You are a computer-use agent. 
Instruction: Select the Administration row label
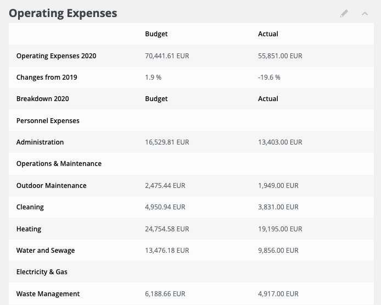click(x=40, y=142)
